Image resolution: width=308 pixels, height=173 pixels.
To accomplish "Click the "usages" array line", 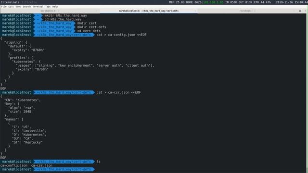I will (85, 65).
